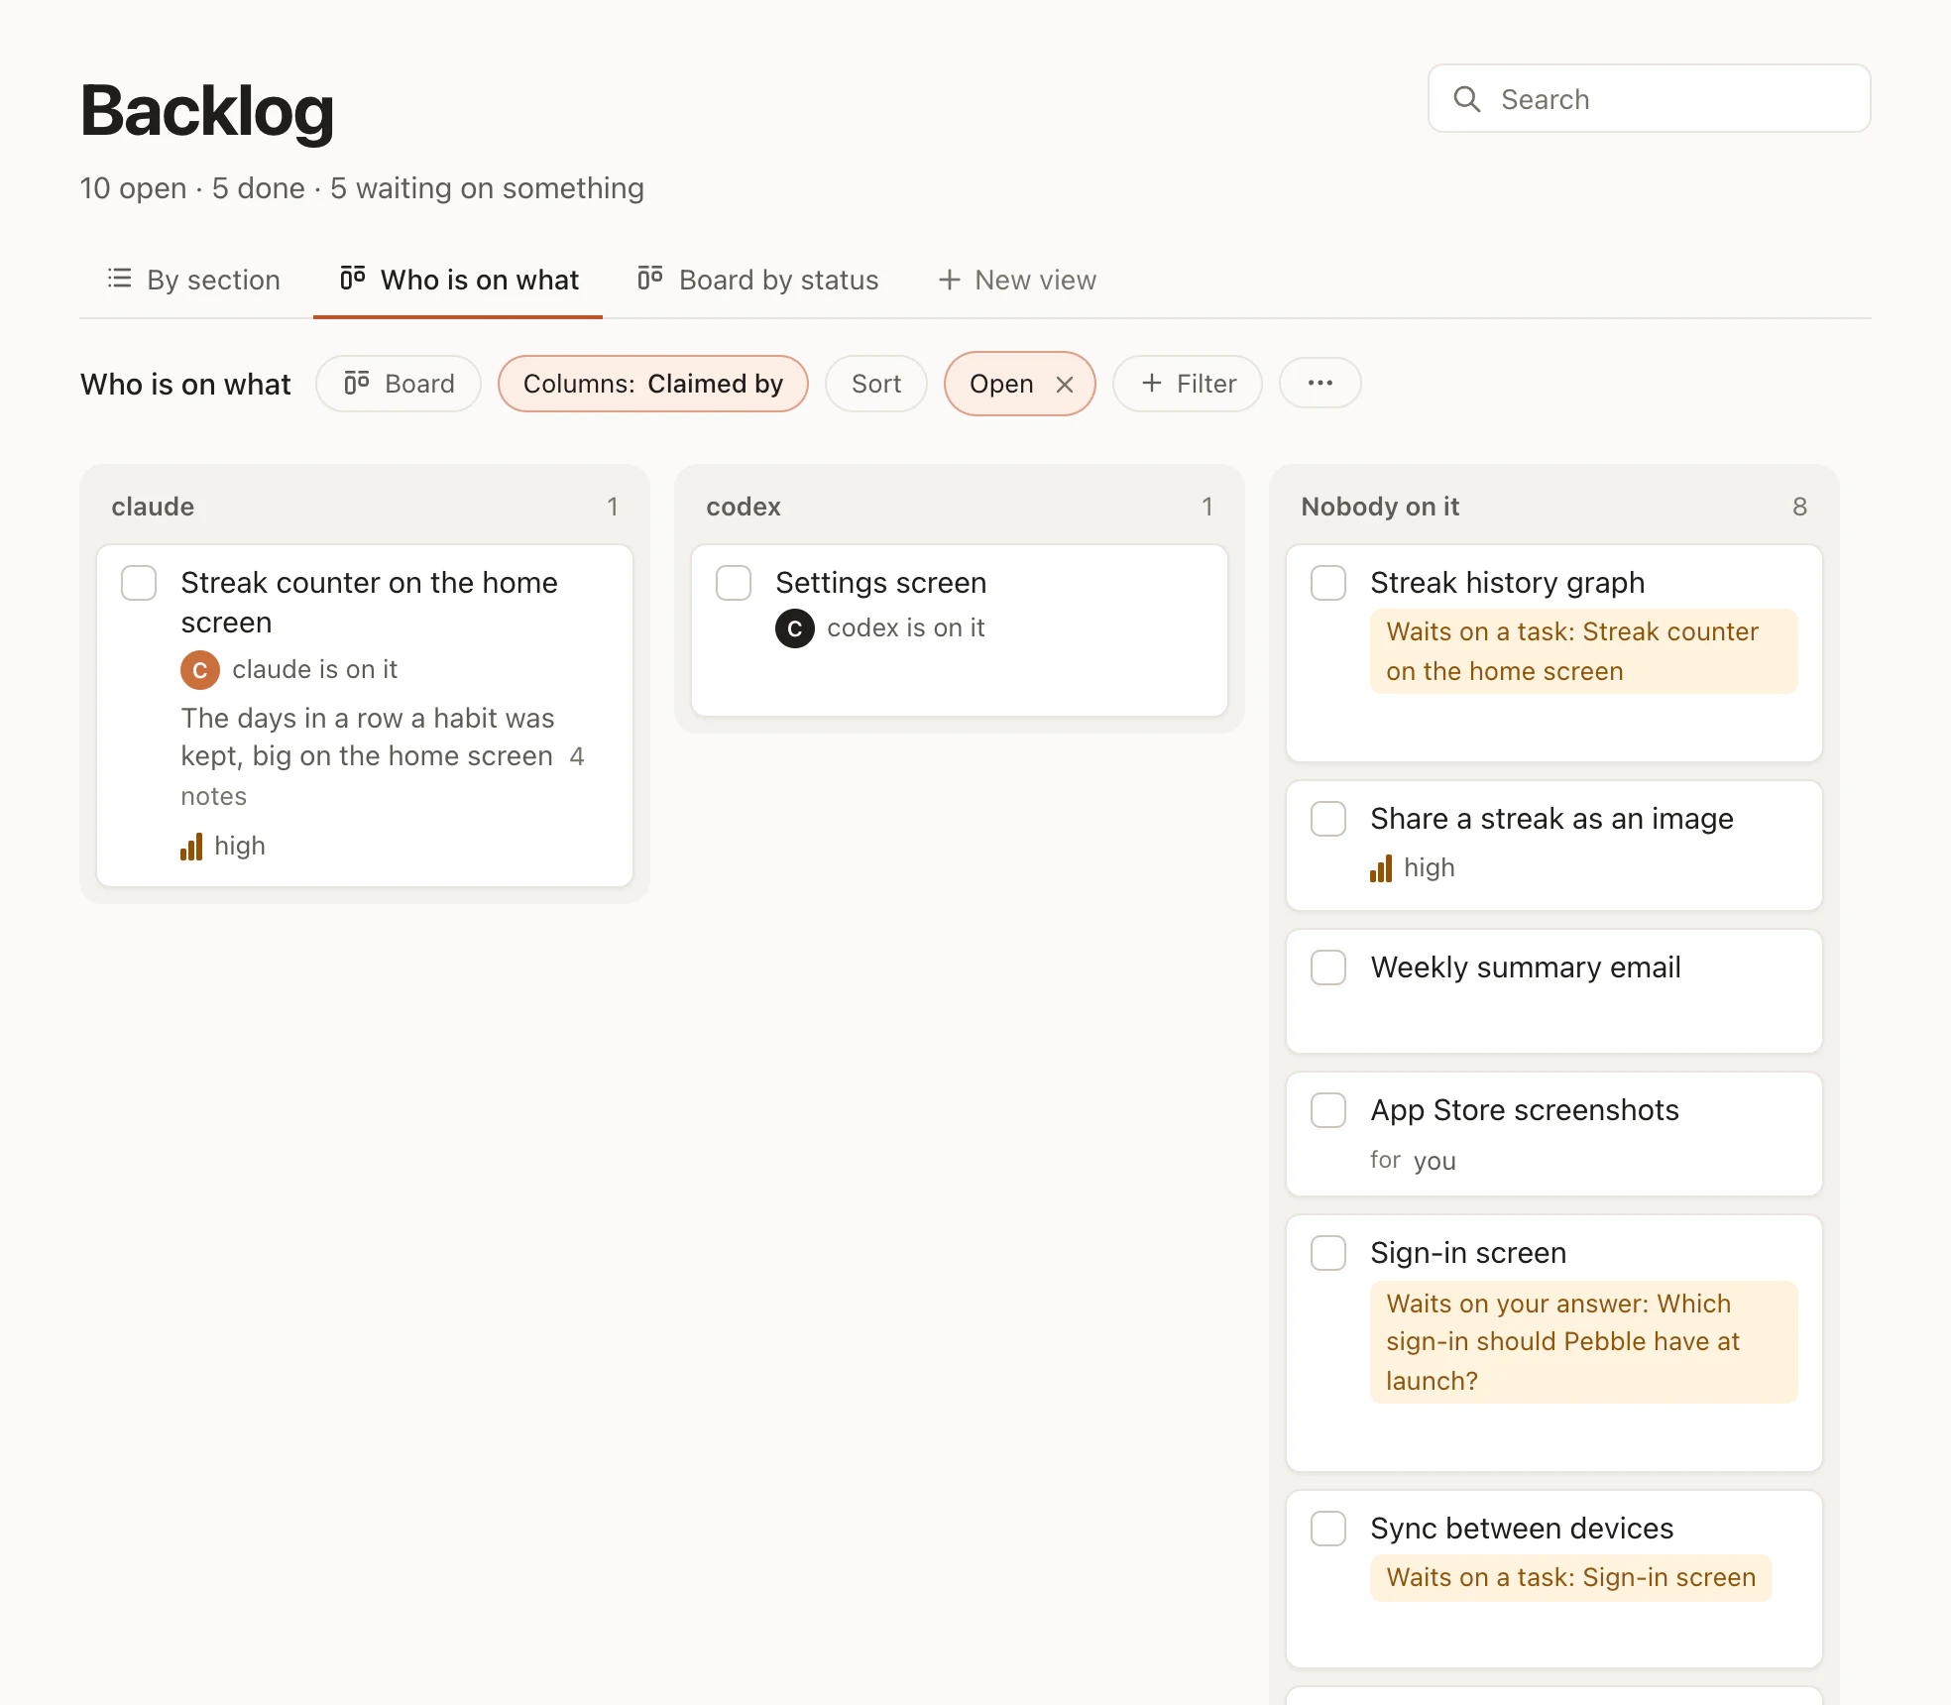
Task: Switch to the Board by status tab
Action: (x=757, y=280)
